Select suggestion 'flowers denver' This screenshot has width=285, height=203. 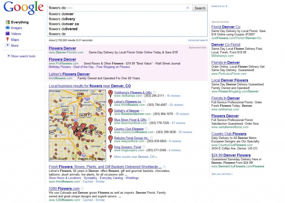tap(127, 14)
